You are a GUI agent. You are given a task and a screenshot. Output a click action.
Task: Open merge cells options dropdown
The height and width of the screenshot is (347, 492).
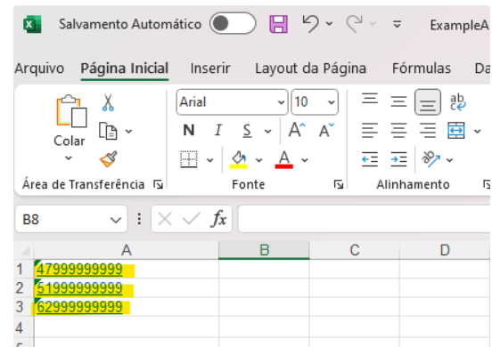tap(477, 131)
